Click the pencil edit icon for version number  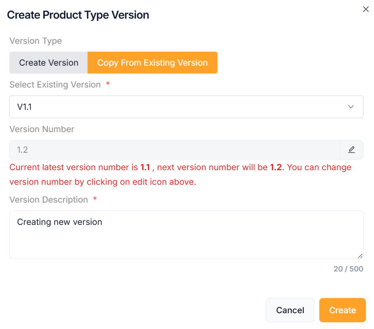(x=351, y=150)
